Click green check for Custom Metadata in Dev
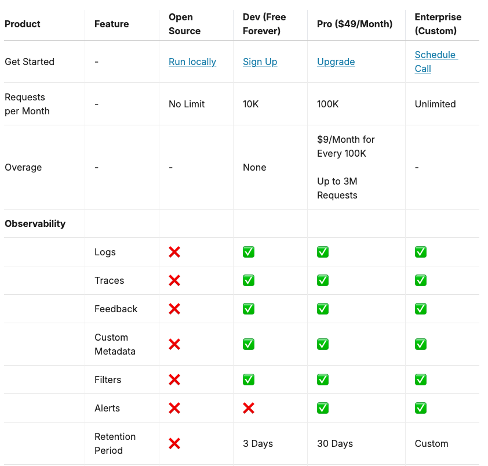Viewport: 488px width, 466px height. click(x=249, y=344)
